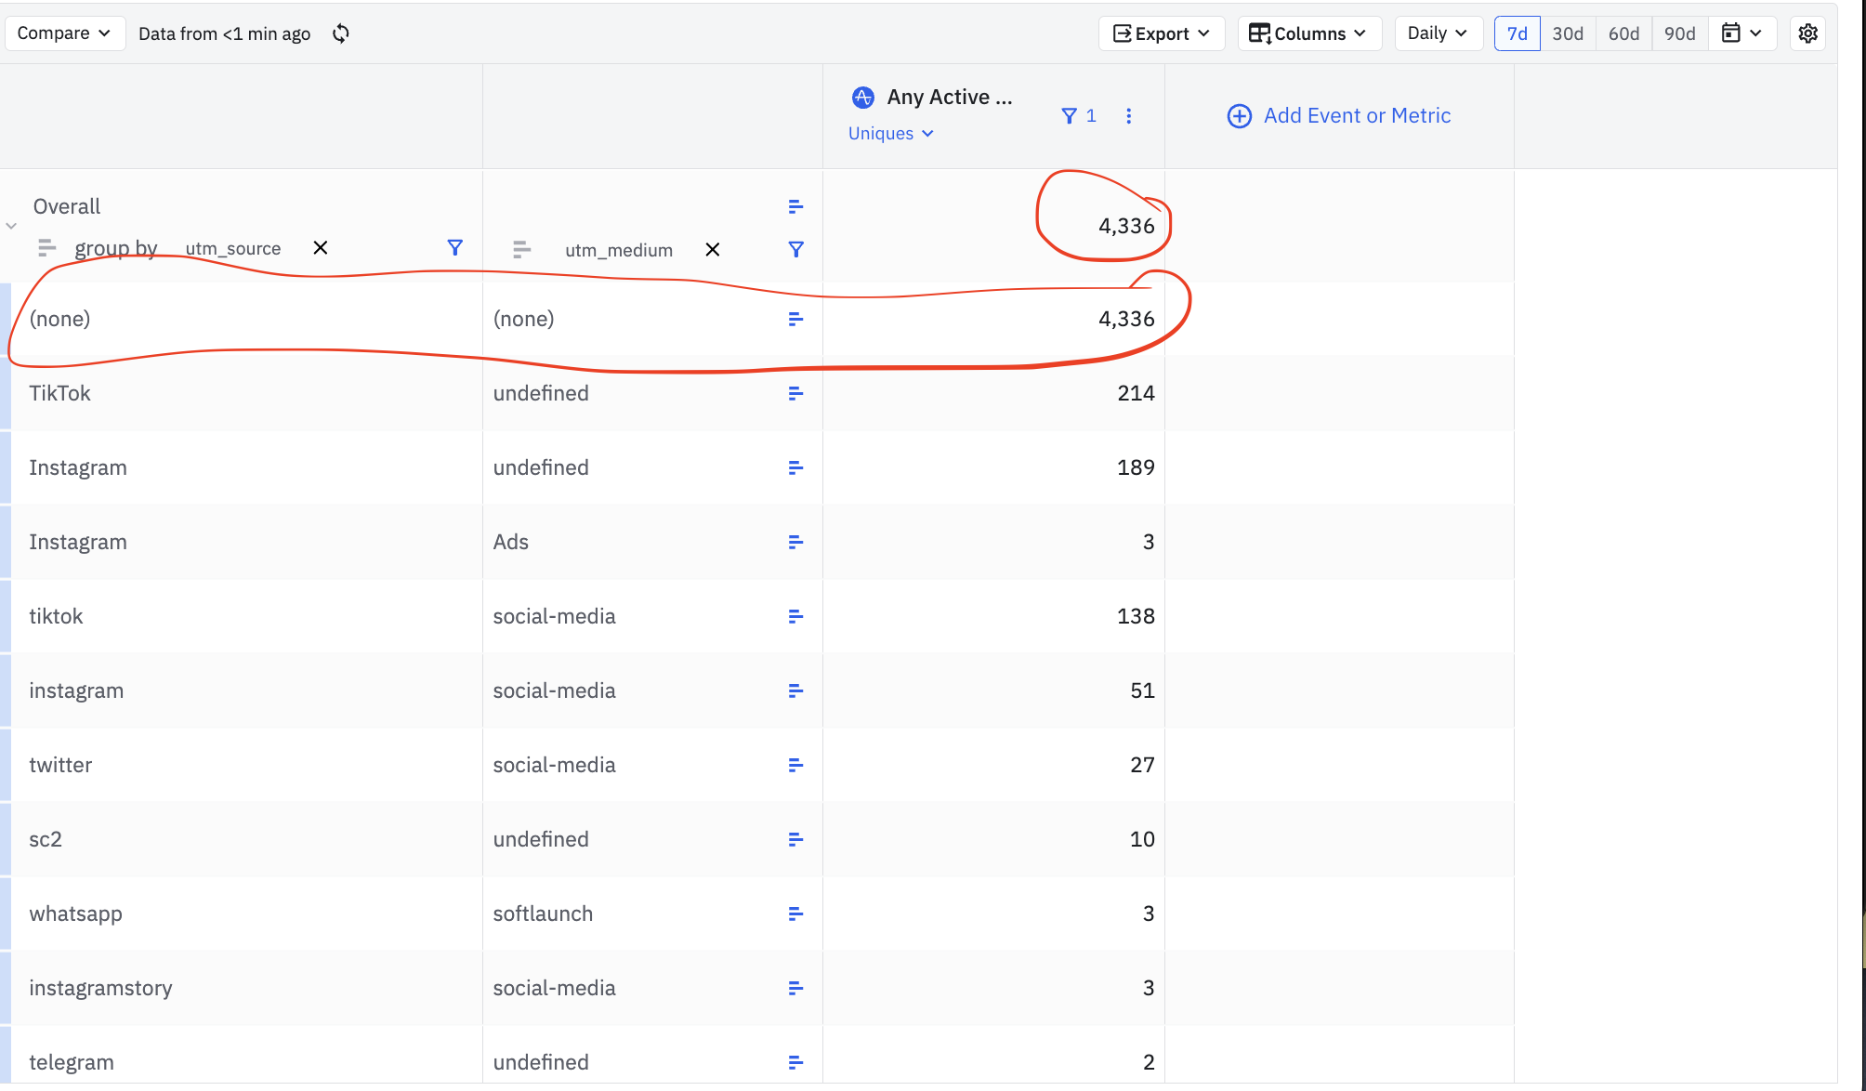
Task: Select the 90d date range
Action: pyautogui.click(x=1678, y=33)
